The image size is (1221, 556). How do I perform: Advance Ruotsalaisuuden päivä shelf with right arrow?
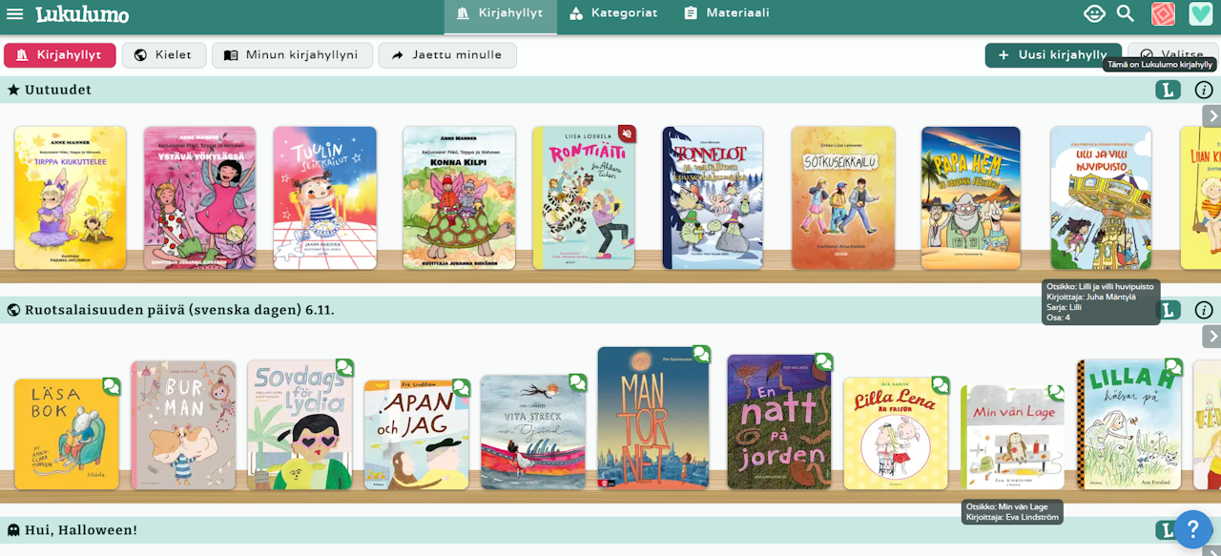tap(1211, 336)
